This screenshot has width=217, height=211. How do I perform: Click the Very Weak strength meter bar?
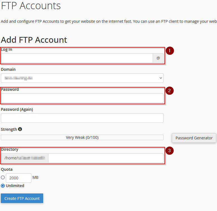82,137
